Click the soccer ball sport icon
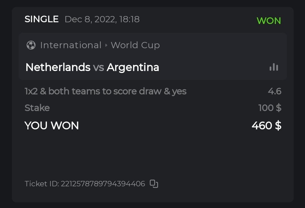Viewport: 305px width, 208px height. 31,45
